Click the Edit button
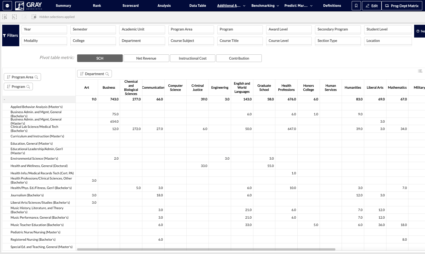This screenshot has width=425, height=254. tap(372, 6)
